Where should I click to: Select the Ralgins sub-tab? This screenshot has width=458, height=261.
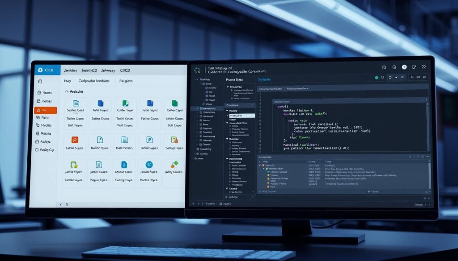(x=126, y=81)
